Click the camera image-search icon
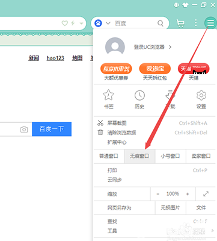Screen dimensions: 217x241 [x=24, y=129]
